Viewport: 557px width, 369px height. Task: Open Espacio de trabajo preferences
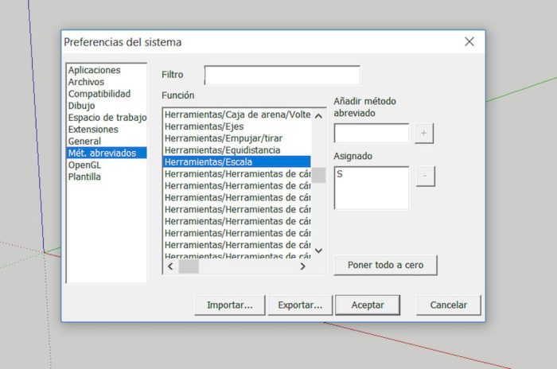click(x=107, y=118)
